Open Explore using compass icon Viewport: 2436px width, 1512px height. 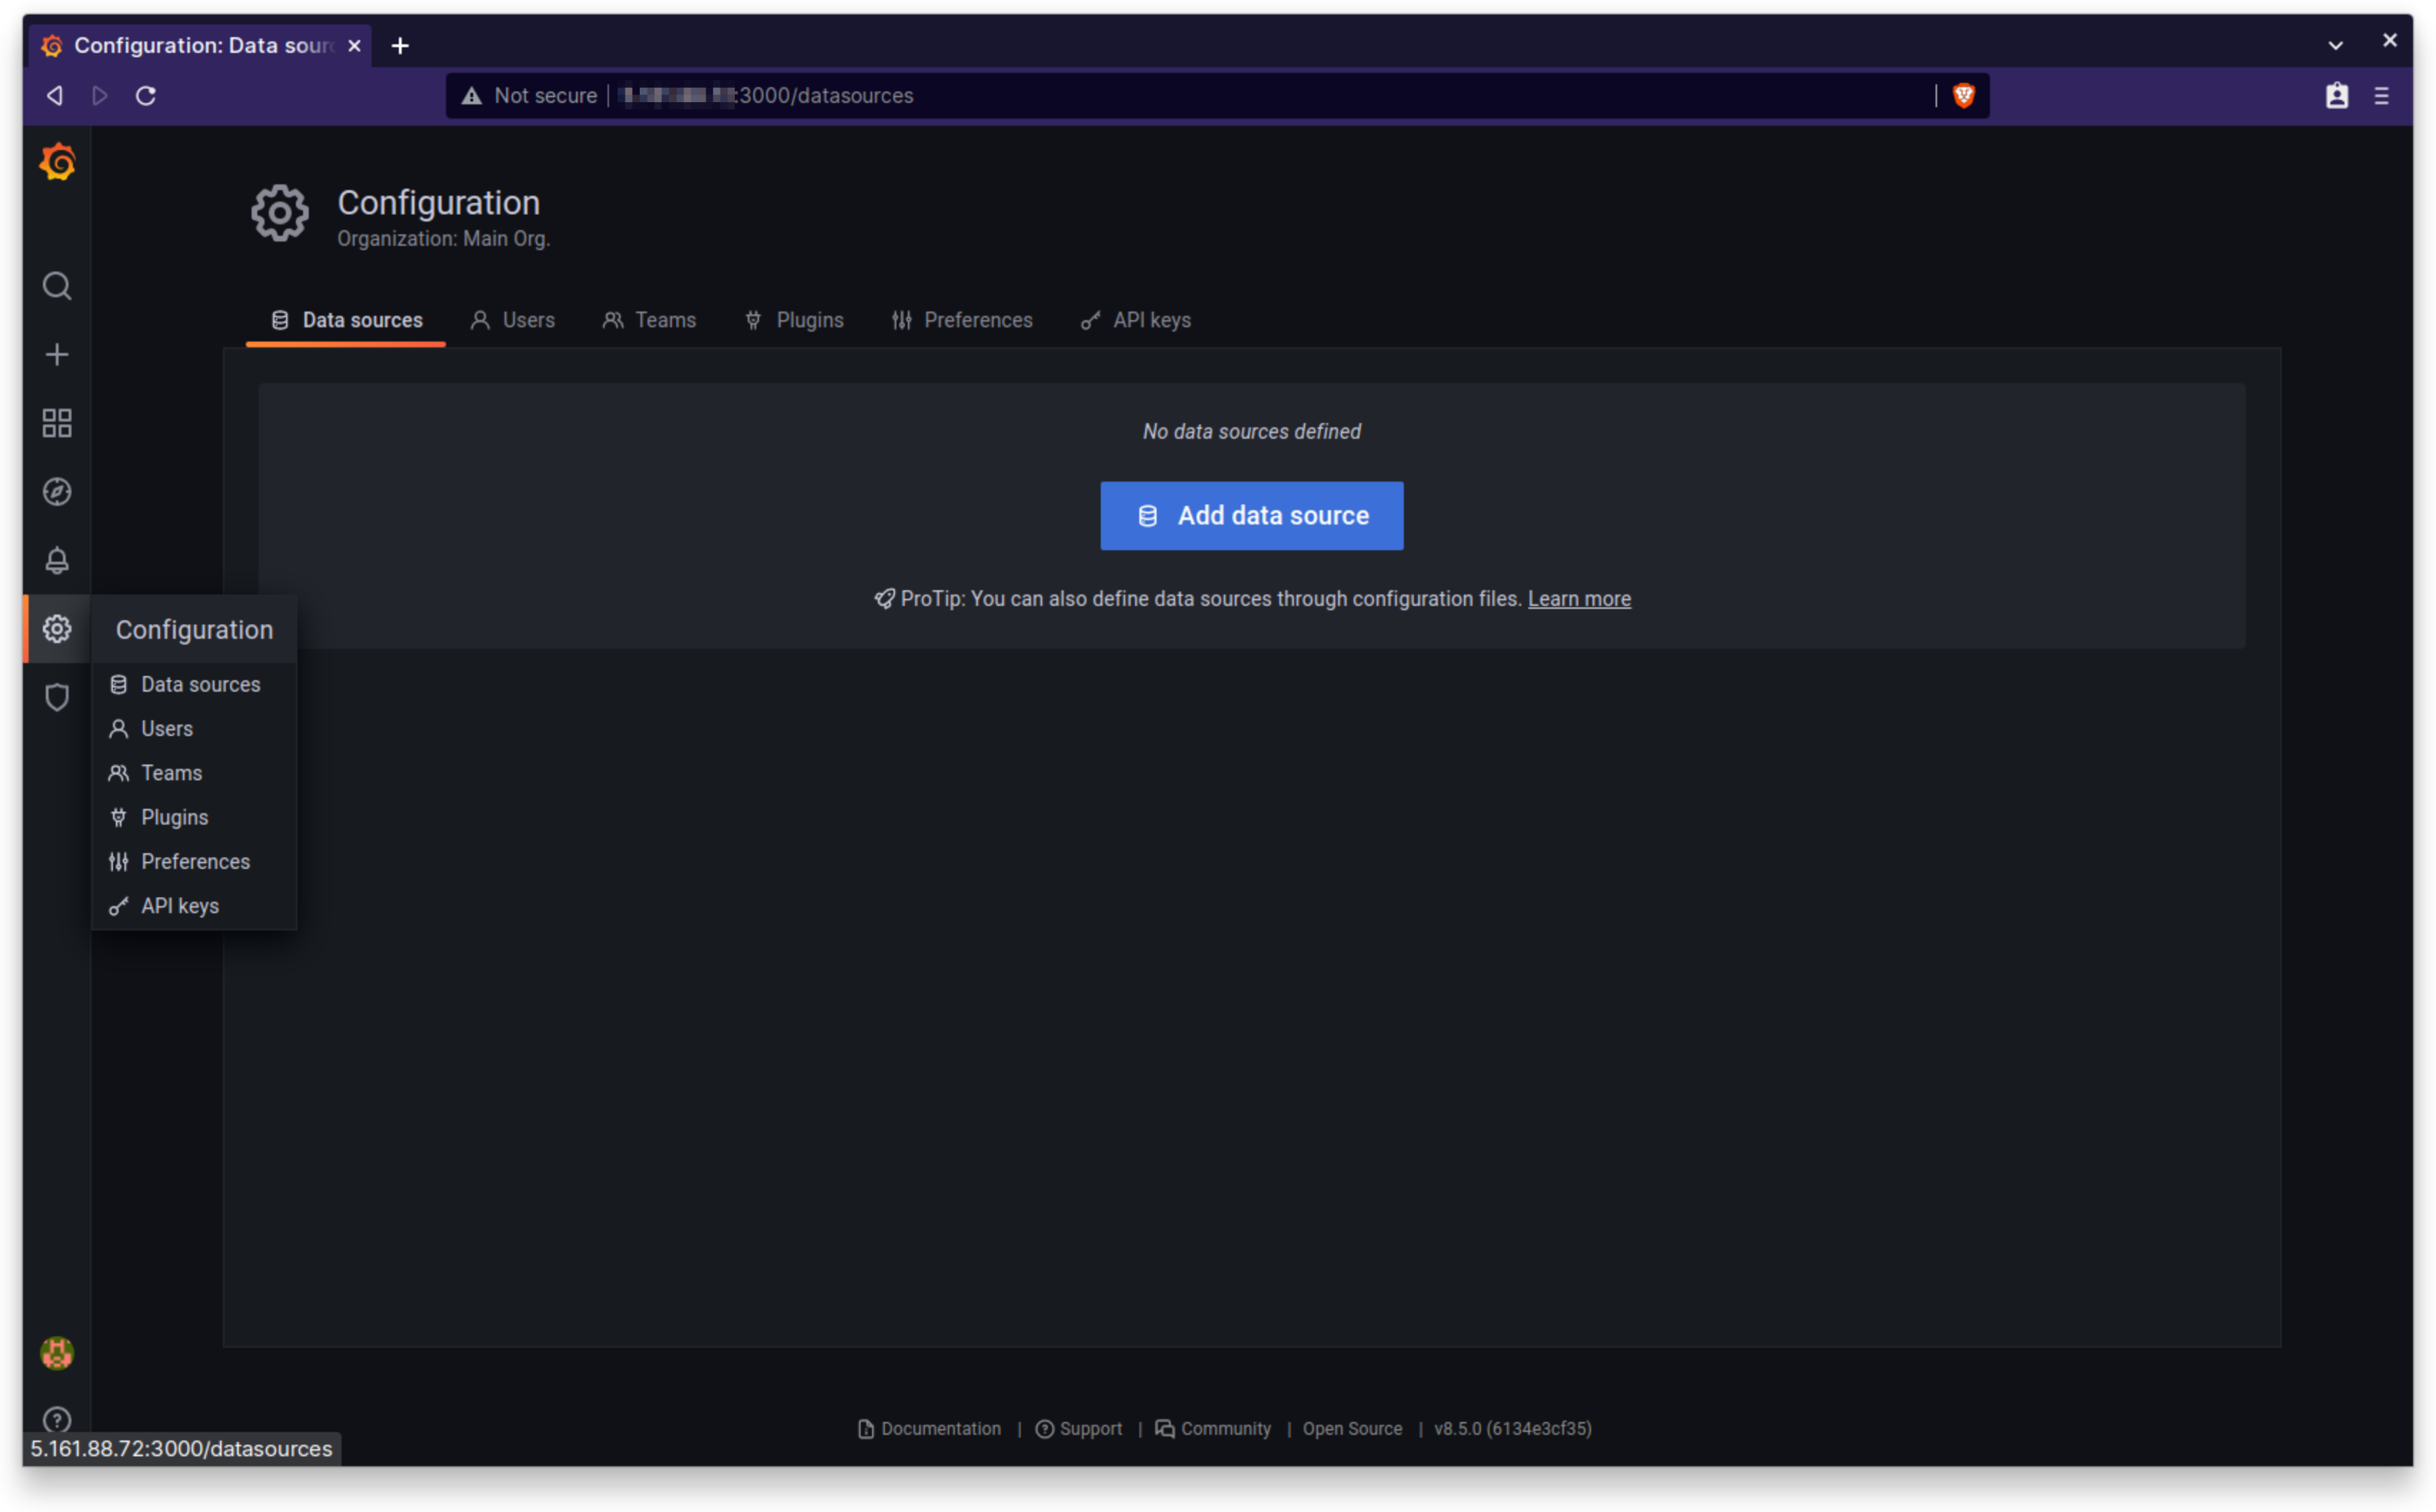pyautogui.click(x=56, y=491)
